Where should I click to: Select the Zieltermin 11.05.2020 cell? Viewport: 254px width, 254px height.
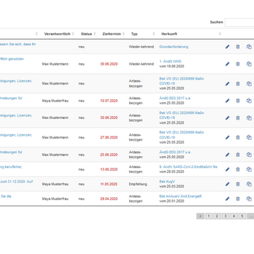click(109, 184)
